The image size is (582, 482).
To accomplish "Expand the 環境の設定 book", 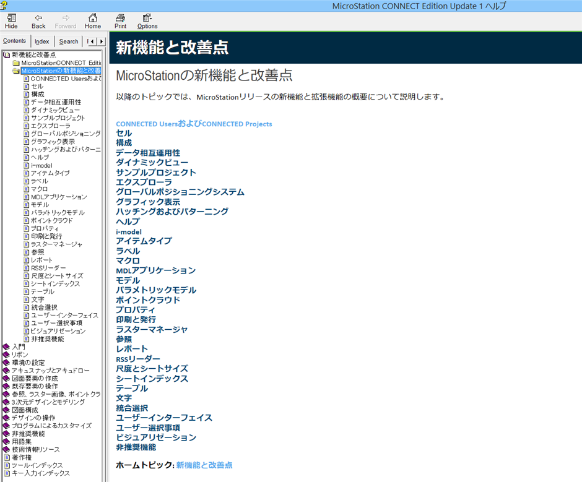I will pyautogui.click(x=6, y=363).
